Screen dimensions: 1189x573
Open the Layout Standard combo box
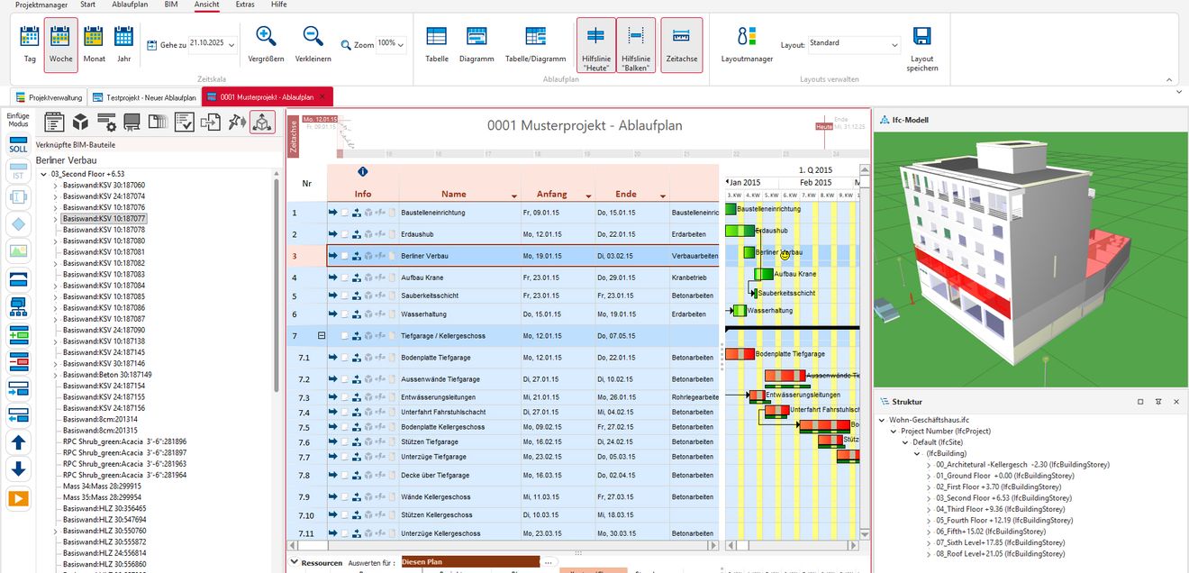(x=852, y=44)
